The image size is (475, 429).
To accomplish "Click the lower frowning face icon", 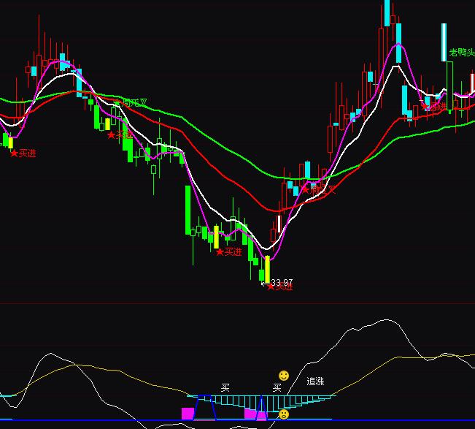I will [284, 414].
